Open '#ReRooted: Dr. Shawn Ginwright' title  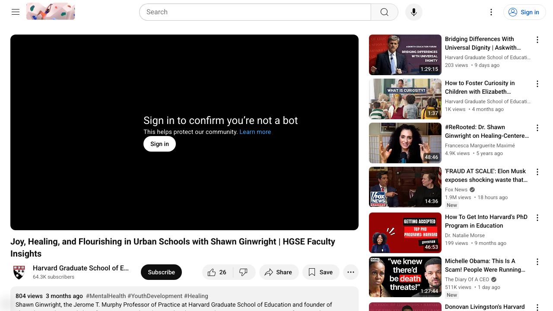(x=487, y=131)
